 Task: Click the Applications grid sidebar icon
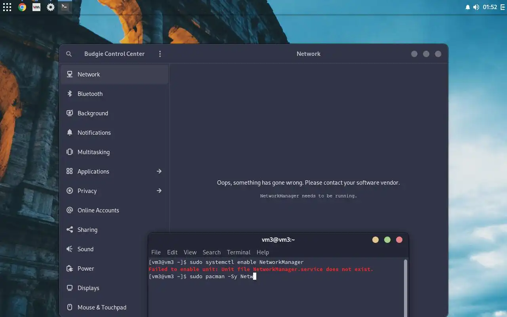click(x=70, y=171)
